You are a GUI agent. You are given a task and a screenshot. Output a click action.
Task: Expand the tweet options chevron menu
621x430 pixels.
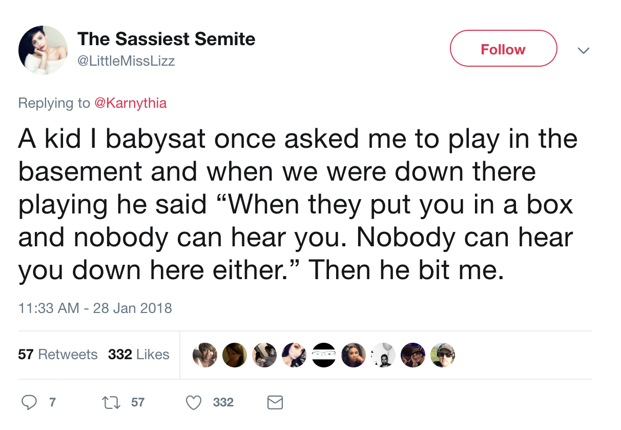(x=583, y=50)
